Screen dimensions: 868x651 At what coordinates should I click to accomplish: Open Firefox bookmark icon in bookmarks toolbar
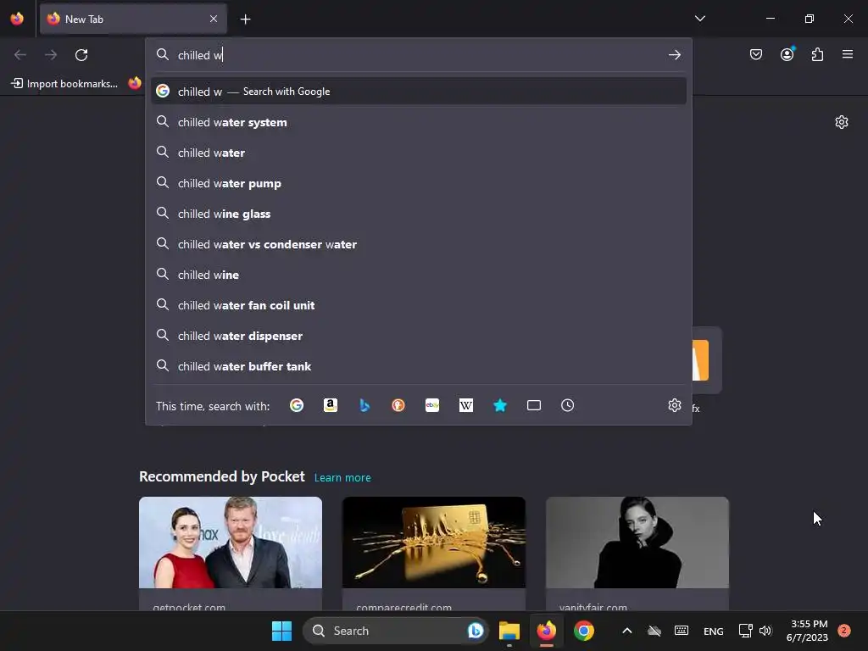point(135,83)
